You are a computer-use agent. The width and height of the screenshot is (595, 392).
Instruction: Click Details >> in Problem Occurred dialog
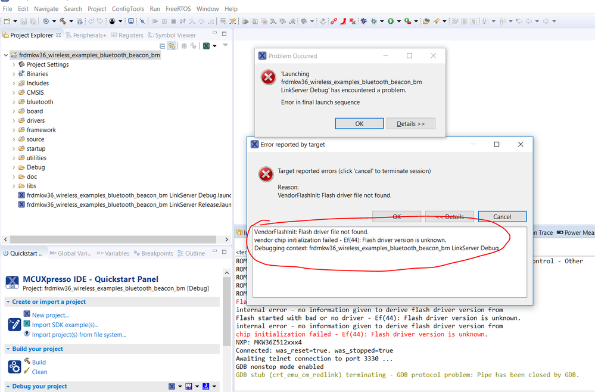pos(410,124)
